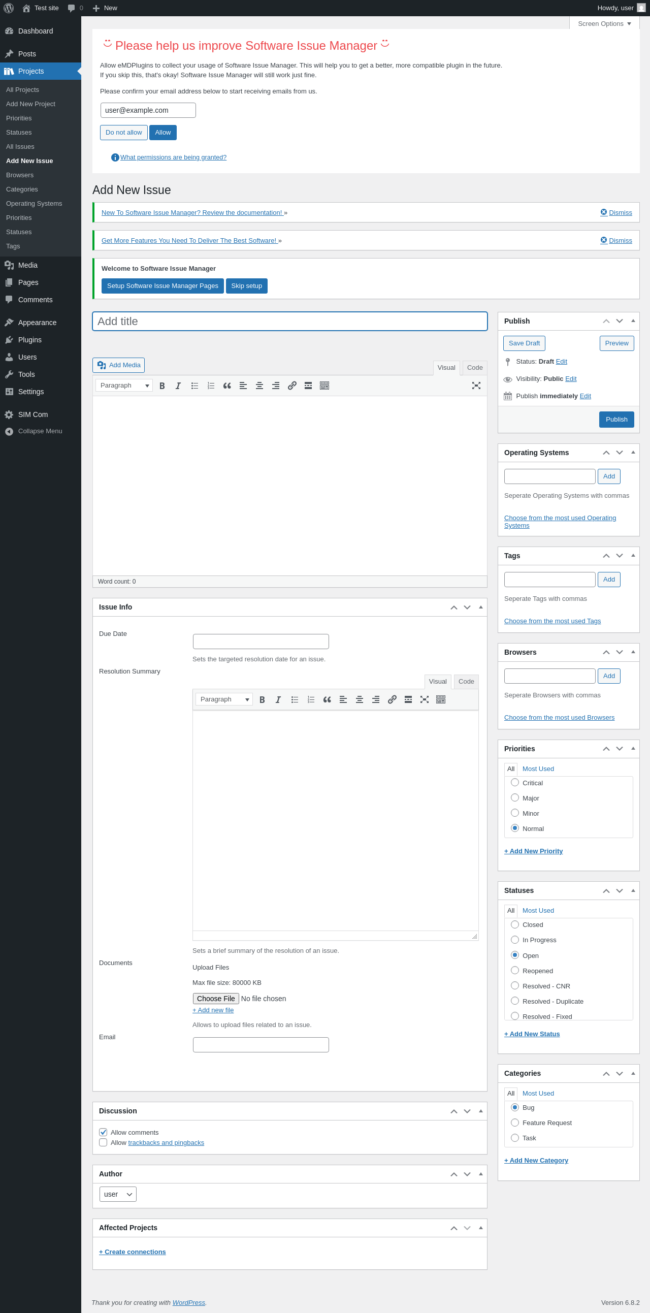Click the permissions info icon
Image resolution: width=650 pixels, height=1313 pixels.
point(115,157)
